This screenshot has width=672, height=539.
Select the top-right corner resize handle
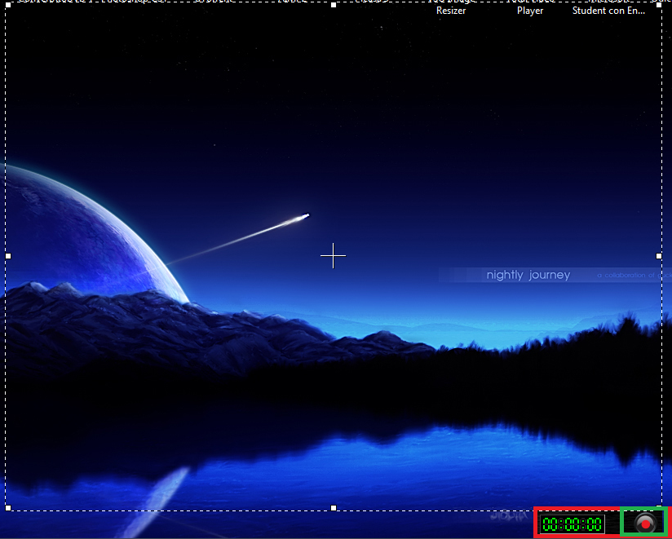pos(659,6)
